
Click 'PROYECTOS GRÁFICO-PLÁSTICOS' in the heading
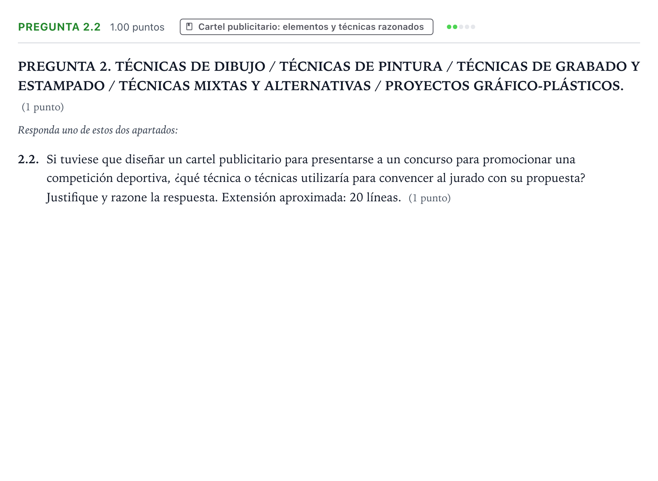(x=504, y=86)
